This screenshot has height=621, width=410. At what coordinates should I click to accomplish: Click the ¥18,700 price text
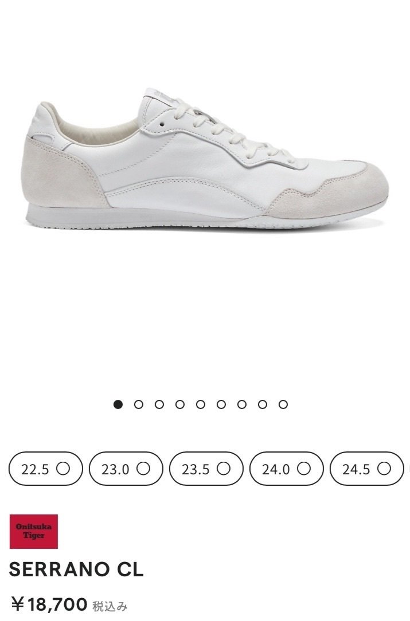(x=48, y=604)
